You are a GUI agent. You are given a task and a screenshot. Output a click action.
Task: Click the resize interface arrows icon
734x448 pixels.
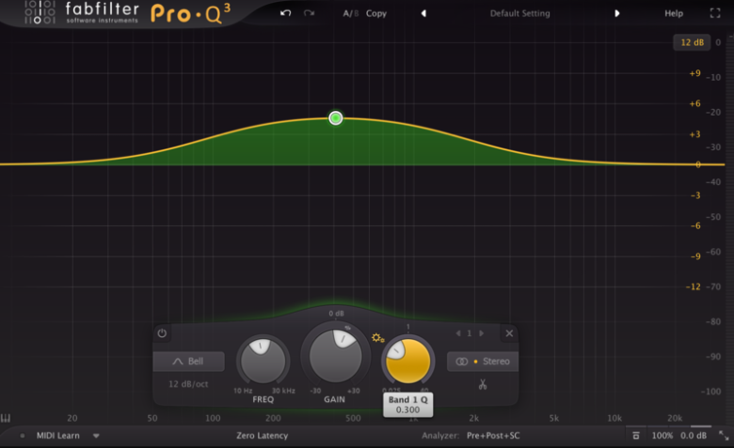point(724,436)
